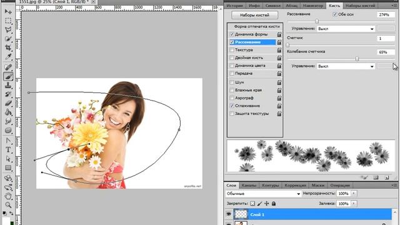Screen dimensions: 400x225
Task: Lock all layer attributes with padlock
Action: point(274,203)
